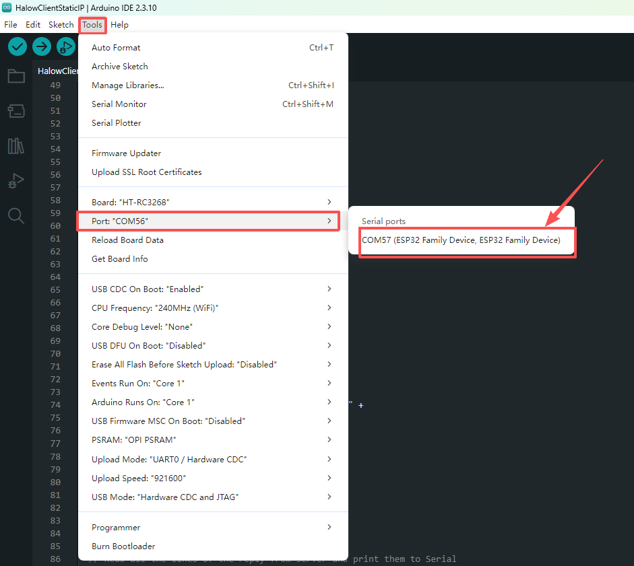The height and width of the screenshot is (566, 634).
Task: Click the Arduino IDE title bar logo
Action: [7, 7]
